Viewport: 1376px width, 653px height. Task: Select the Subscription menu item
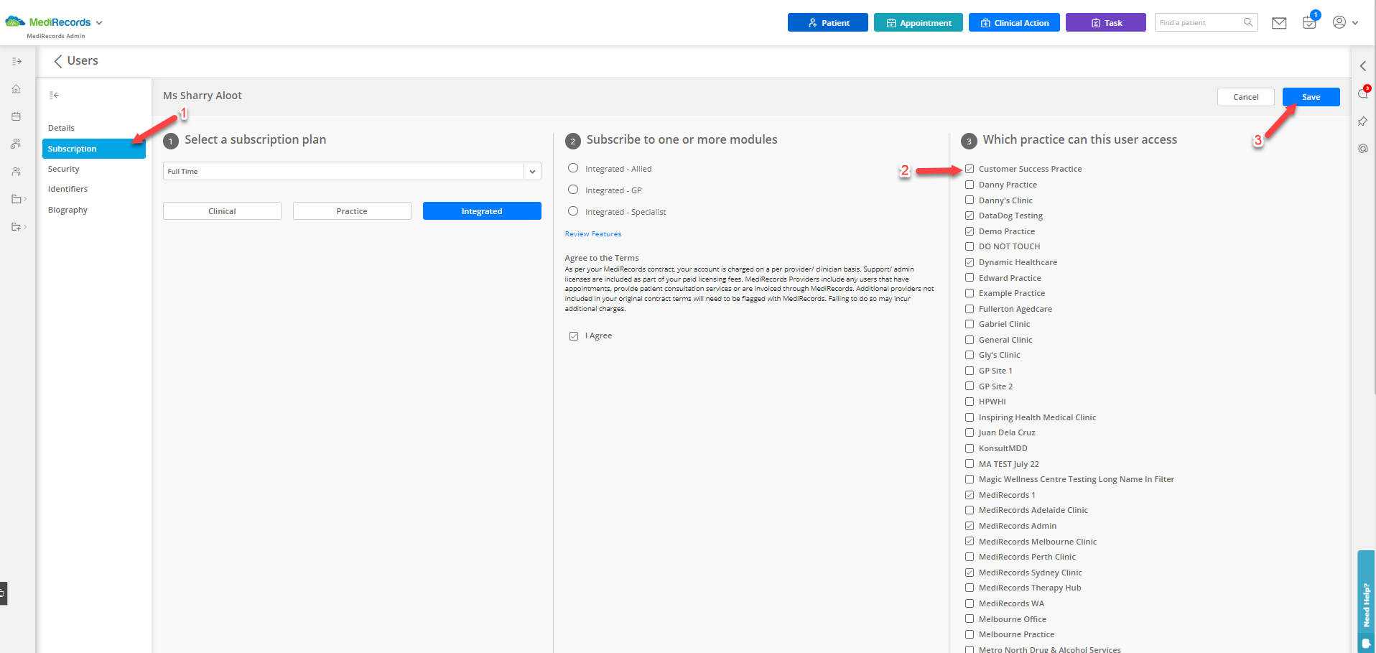coord(94,149)
